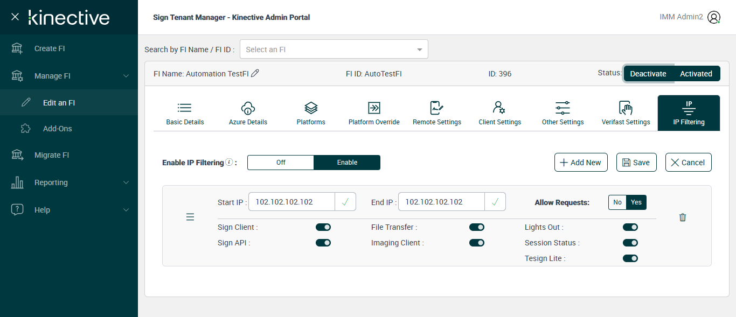Open the Basic Details tab
This screenshot has width=736, height=317.
click(x=185, y=113)
